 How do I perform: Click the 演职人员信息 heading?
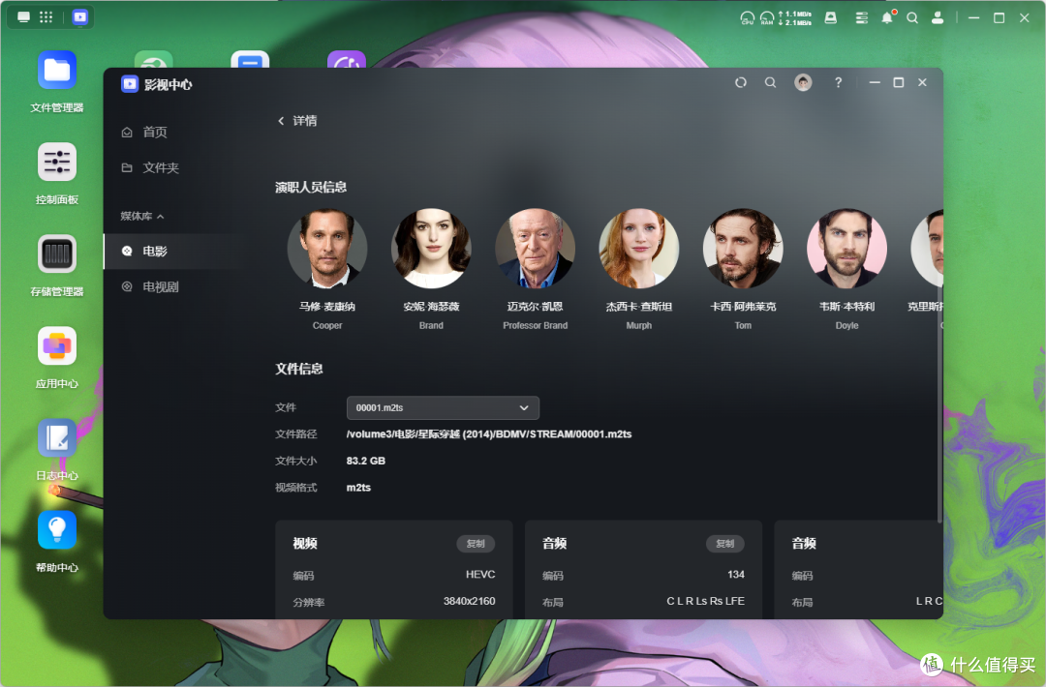point(311,188)
